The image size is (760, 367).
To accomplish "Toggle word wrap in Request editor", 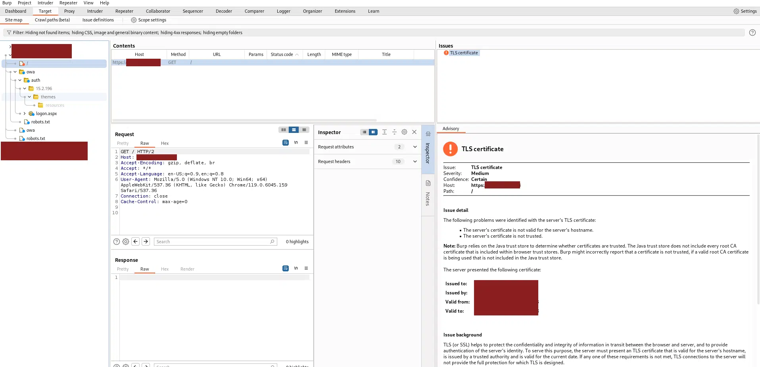I will tap(286, 142).
